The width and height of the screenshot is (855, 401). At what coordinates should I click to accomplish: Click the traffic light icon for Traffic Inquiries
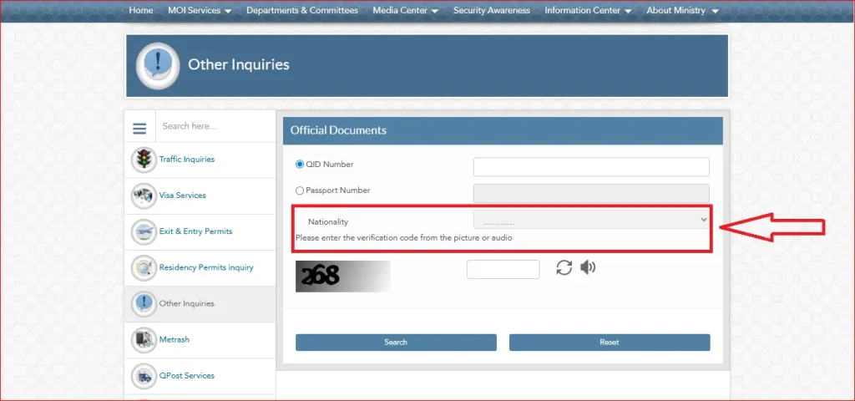(x=144, y=160)
